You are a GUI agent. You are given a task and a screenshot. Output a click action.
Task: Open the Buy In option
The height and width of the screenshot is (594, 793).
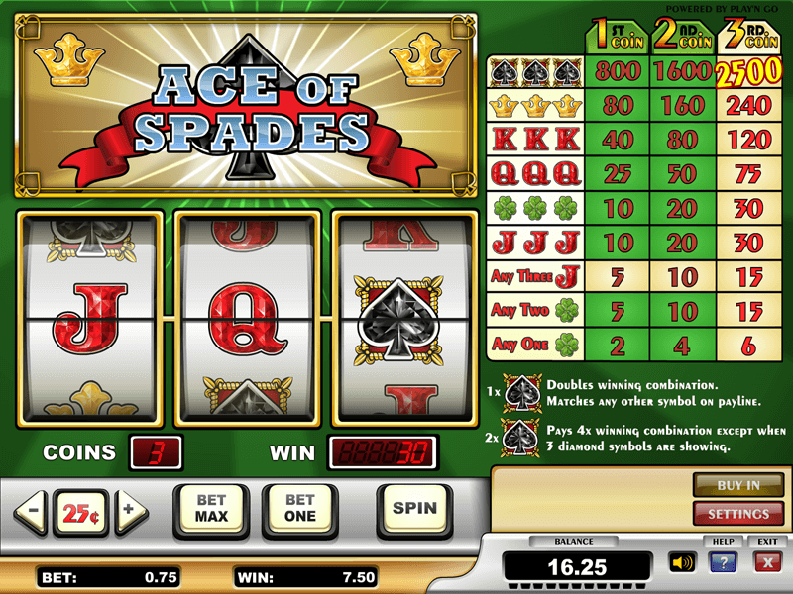pyautogui.click(x=738, y=485)
